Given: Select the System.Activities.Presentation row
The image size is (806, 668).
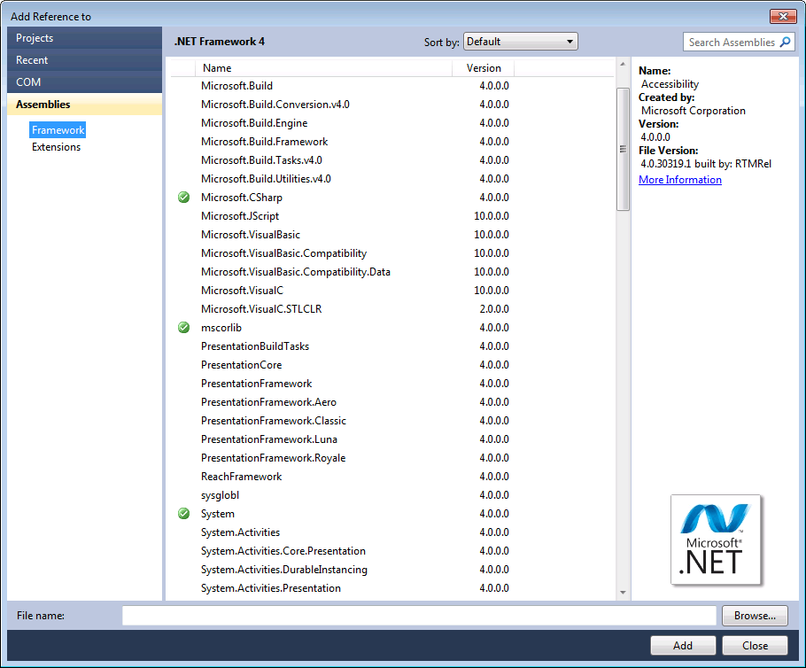Looking at the screenshot, I should (x=392, y=588).
